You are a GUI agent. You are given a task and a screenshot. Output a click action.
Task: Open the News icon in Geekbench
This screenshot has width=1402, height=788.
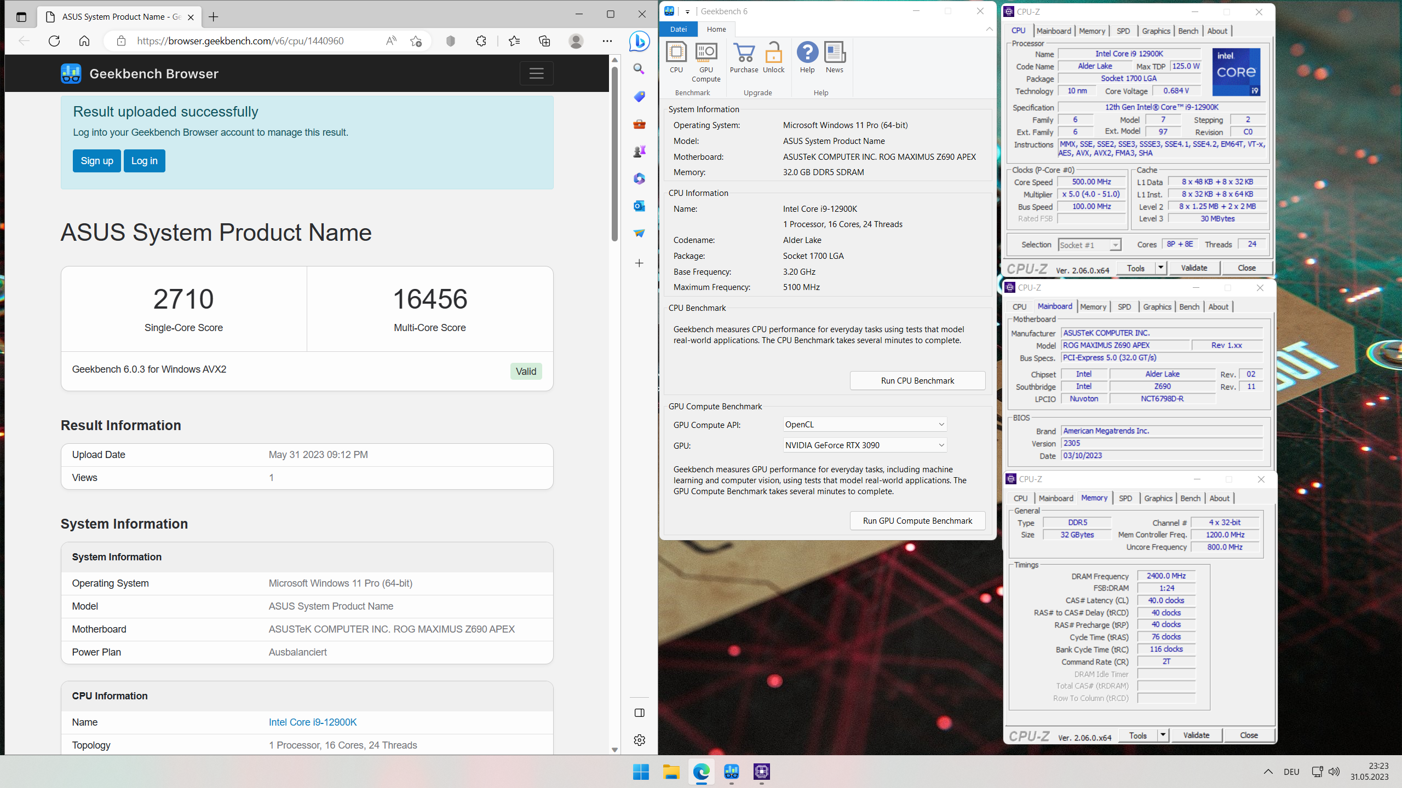pos(835,57)
